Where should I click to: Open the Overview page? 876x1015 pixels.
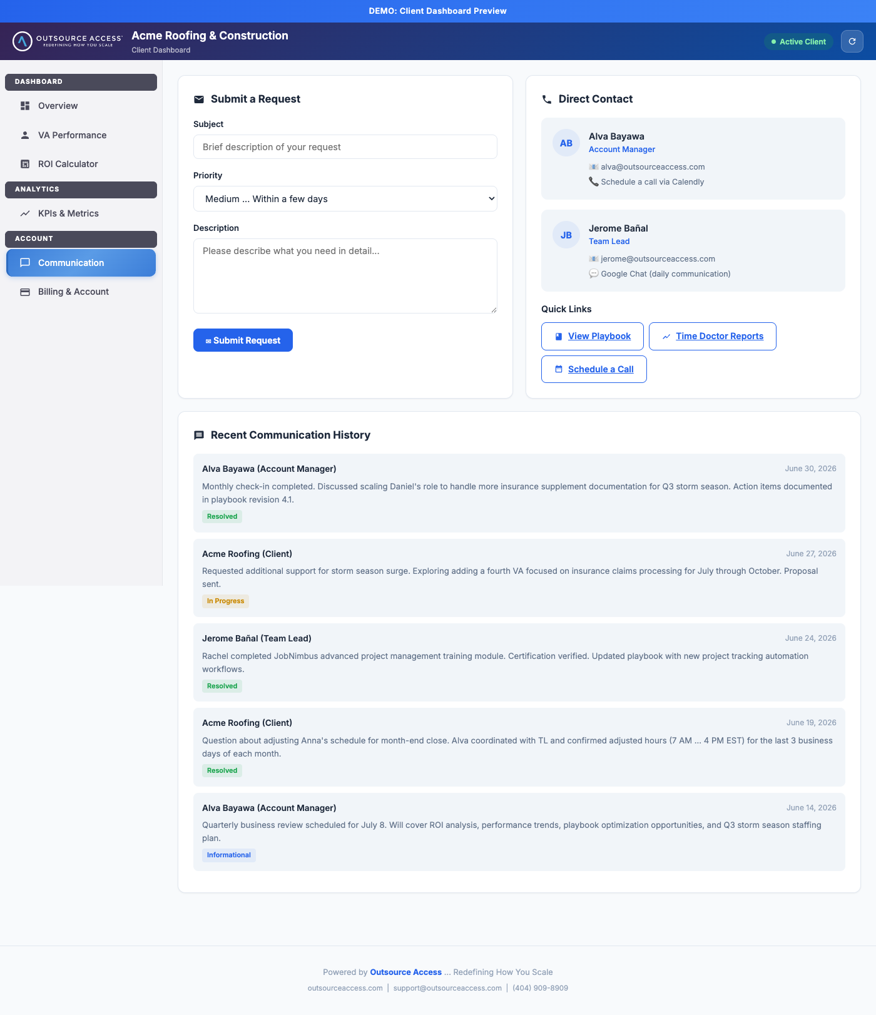point(81,106)
